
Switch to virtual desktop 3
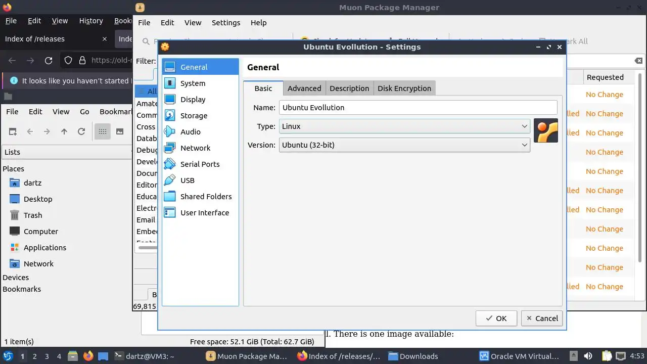coord(47,356)
